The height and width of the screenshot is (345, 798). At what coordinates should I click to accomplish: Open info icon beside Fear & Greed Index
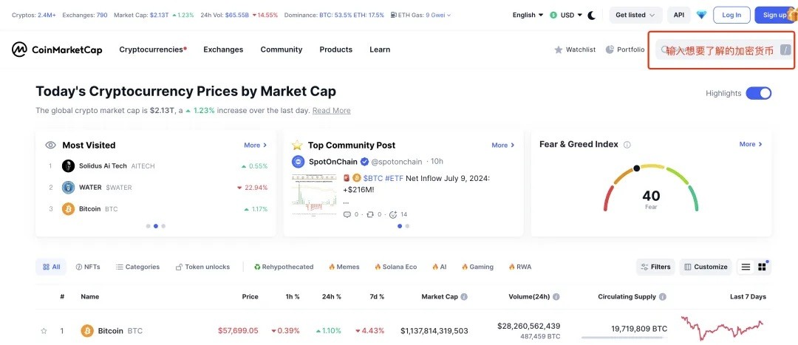[x=627, y=145]
